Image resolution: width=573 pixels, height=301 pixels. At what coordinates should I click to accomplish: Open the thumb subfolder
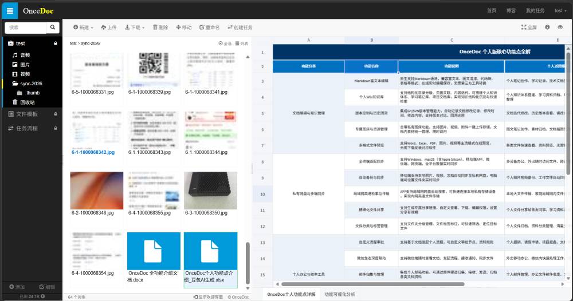(x=33, y=93)
